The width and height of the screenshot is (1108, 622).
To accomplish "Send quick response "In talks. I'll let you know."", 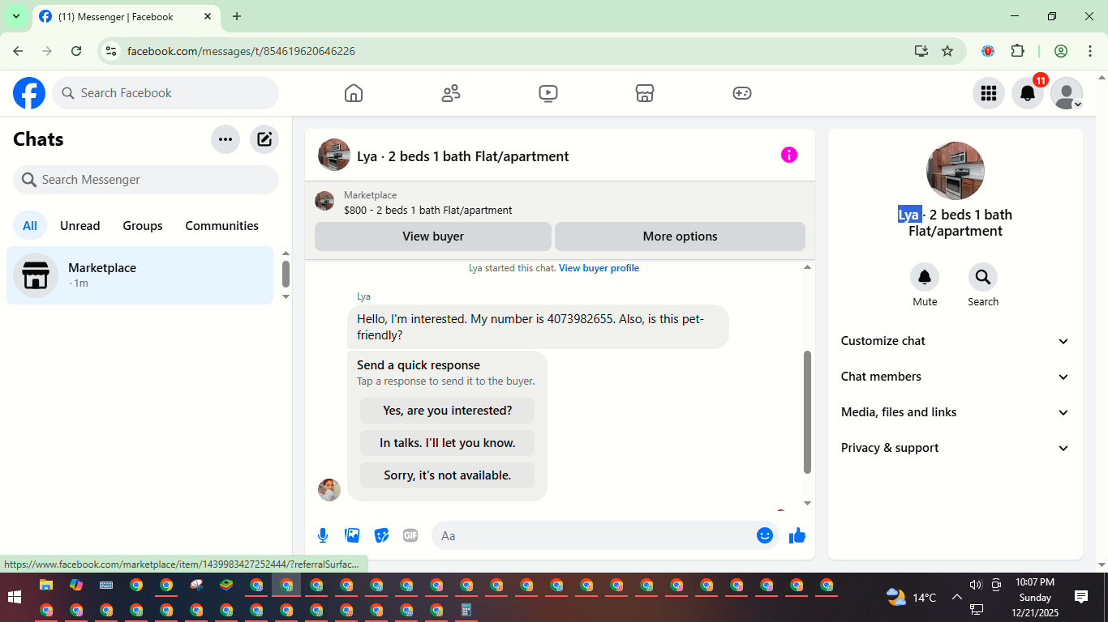I will (448, 443).
